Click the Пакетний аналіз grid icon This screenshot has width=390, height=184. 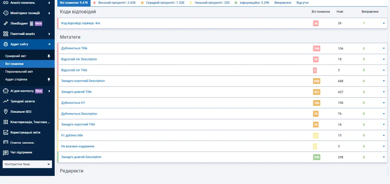(5, 34)
